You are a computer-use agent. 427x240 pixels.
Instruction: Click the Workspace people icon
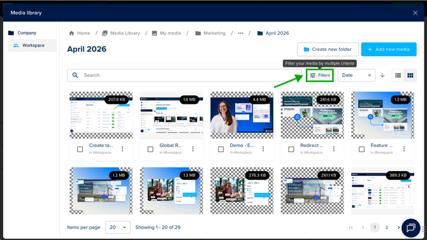click(16, 45)
